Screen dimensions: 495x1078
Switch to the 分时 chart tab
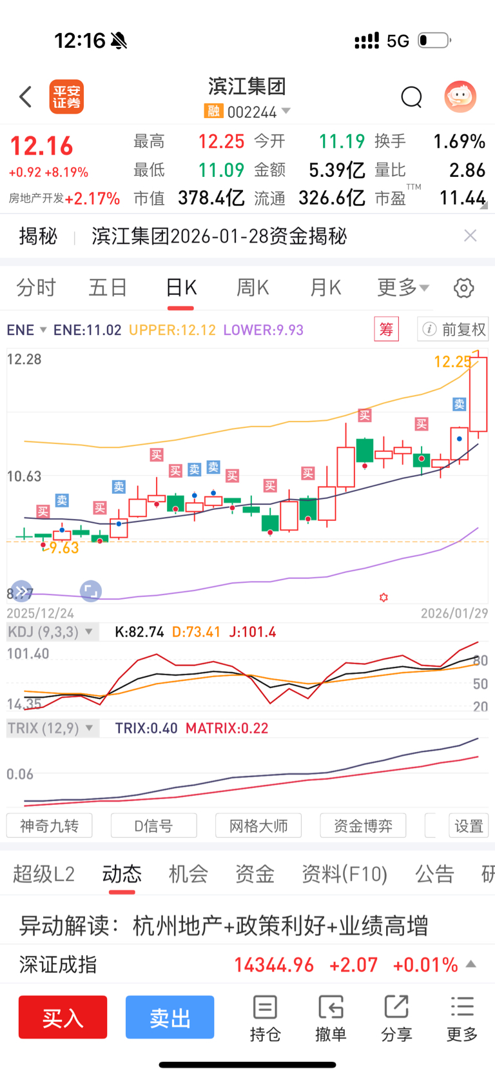click(36, 287)
